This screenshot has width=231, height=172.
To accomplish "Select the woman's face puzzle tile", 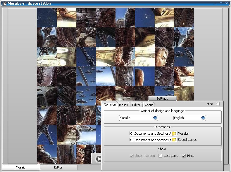I will pos(164,57).
